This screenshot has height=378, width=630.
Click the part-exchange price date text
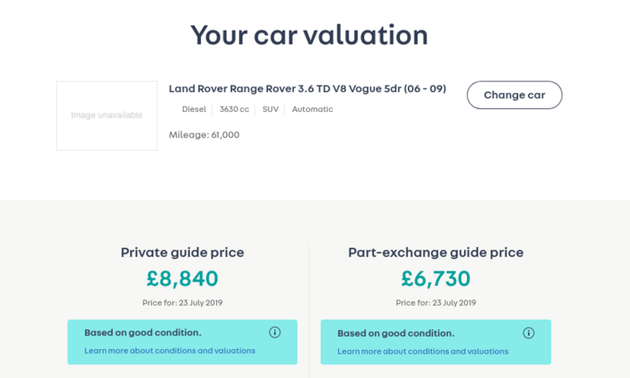coord(435,303)
